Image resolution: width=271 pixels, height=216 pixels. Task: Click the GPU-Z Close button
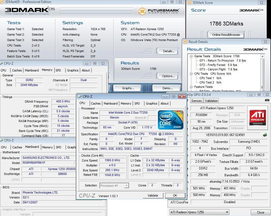click(260, 212)
